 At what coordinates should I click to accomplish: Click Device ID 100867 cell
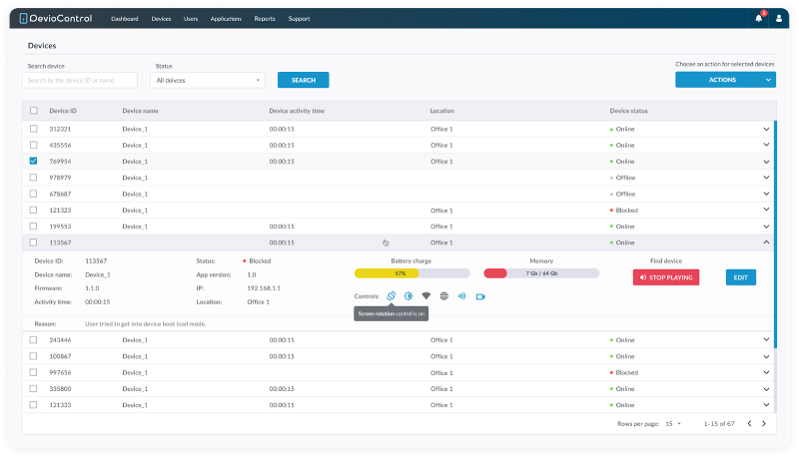[60, 356]
